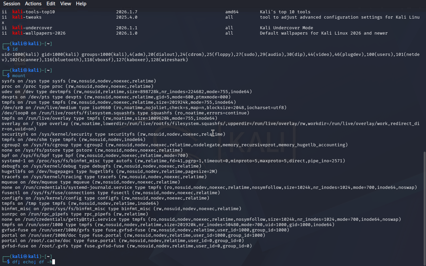Image resolution: width=426 pixels, height=266 pixels.
Task: Open the Edit menu
Action: [x=51, y=4]
